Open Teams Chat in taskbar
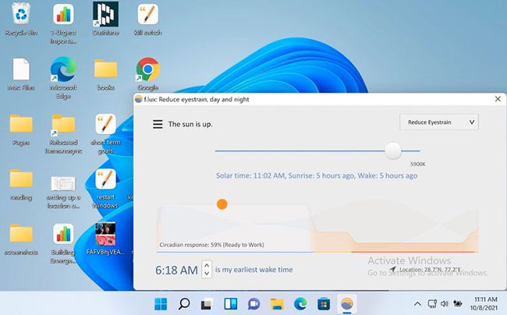This screenshot has height=315, width=507. (x=253, y=303)
